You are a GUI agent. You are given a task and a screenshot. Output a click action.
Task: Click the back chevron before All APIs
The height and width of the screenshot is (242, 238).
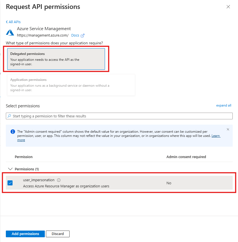pyautogui.click(x=7, y=22)
